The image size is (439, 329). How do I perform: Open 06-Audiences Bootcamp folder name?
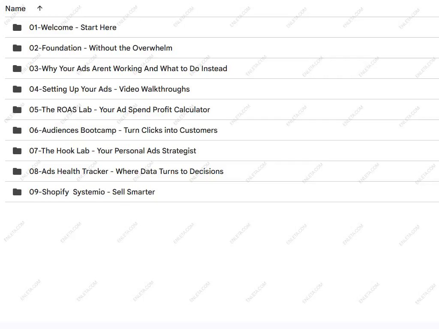[123, 130]
